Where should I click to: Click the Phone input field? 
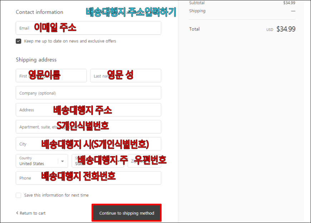click(88, 178)
